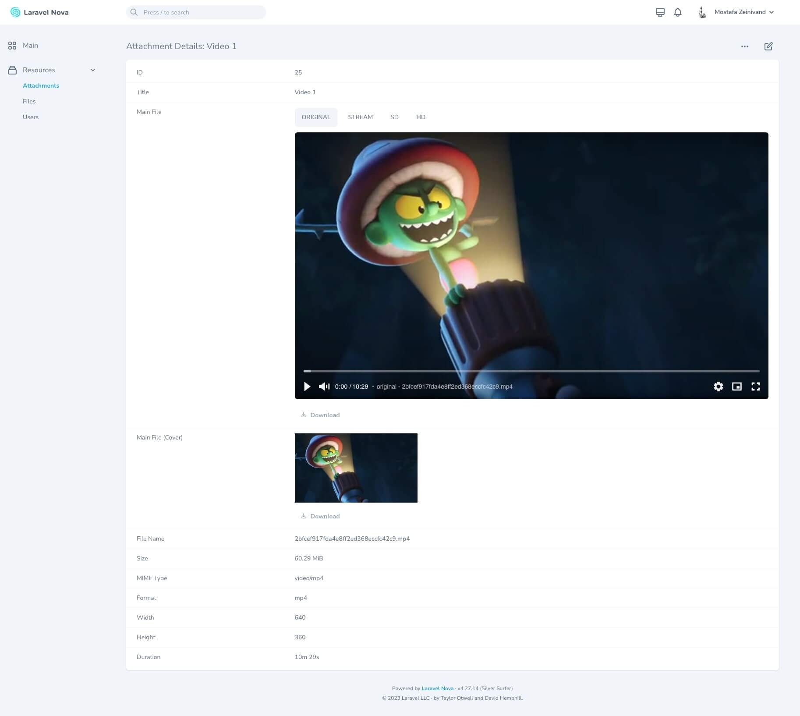This screenshot has width=800, height=716.
Task: Click the video progress seek bar
Action: coord(531,371)
